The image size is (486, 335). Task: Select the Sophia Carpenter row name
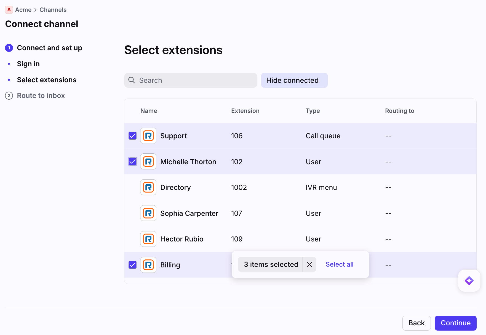click(189, 213)
